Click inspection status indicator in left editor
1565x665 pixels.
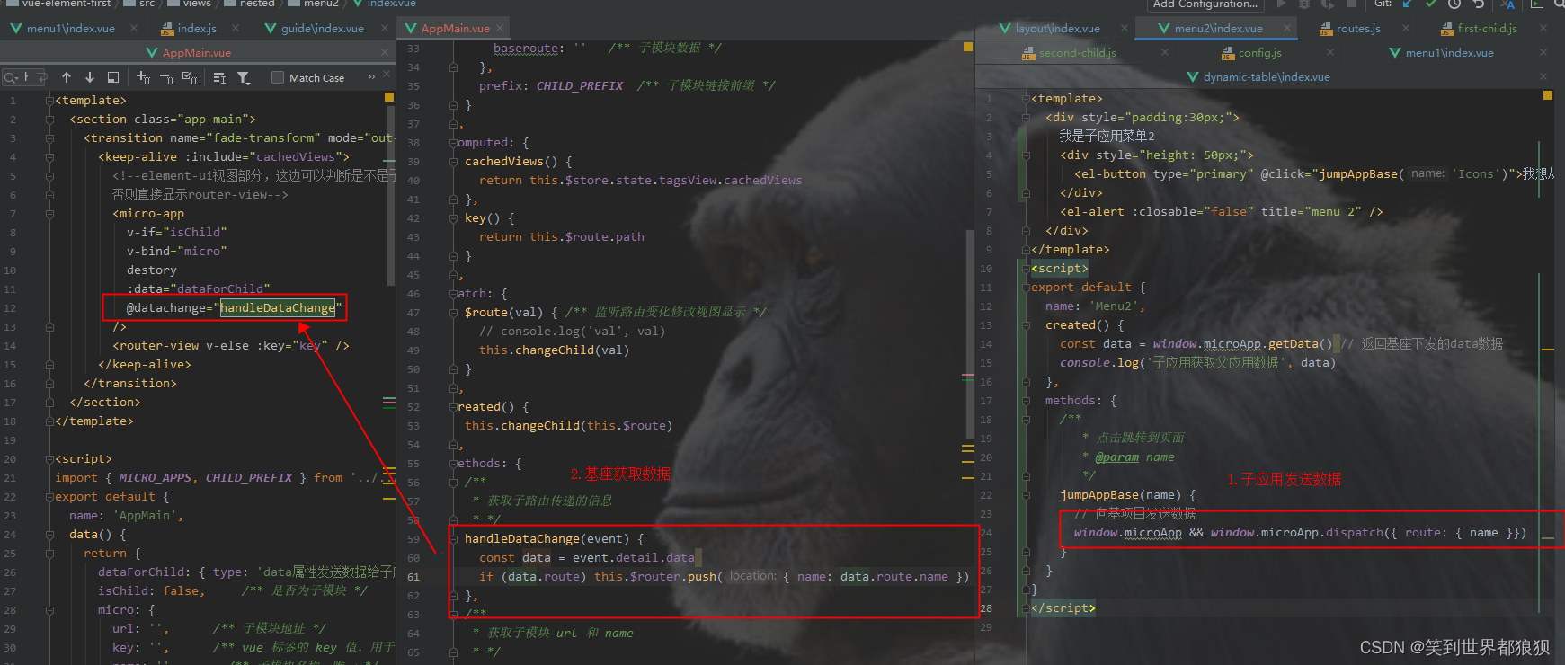click(388, 97)
